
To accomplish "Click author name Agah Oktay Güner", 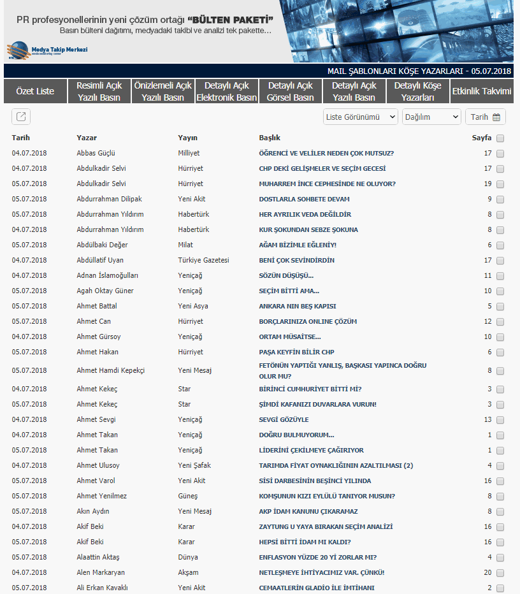I will tap(105, 291).
